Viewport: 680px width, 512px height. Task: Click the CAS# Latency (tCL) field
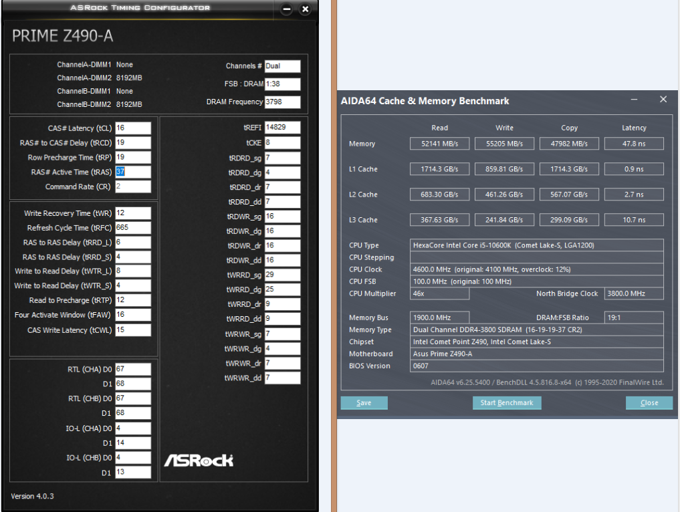pyautogui.click(x=132, y=128)
